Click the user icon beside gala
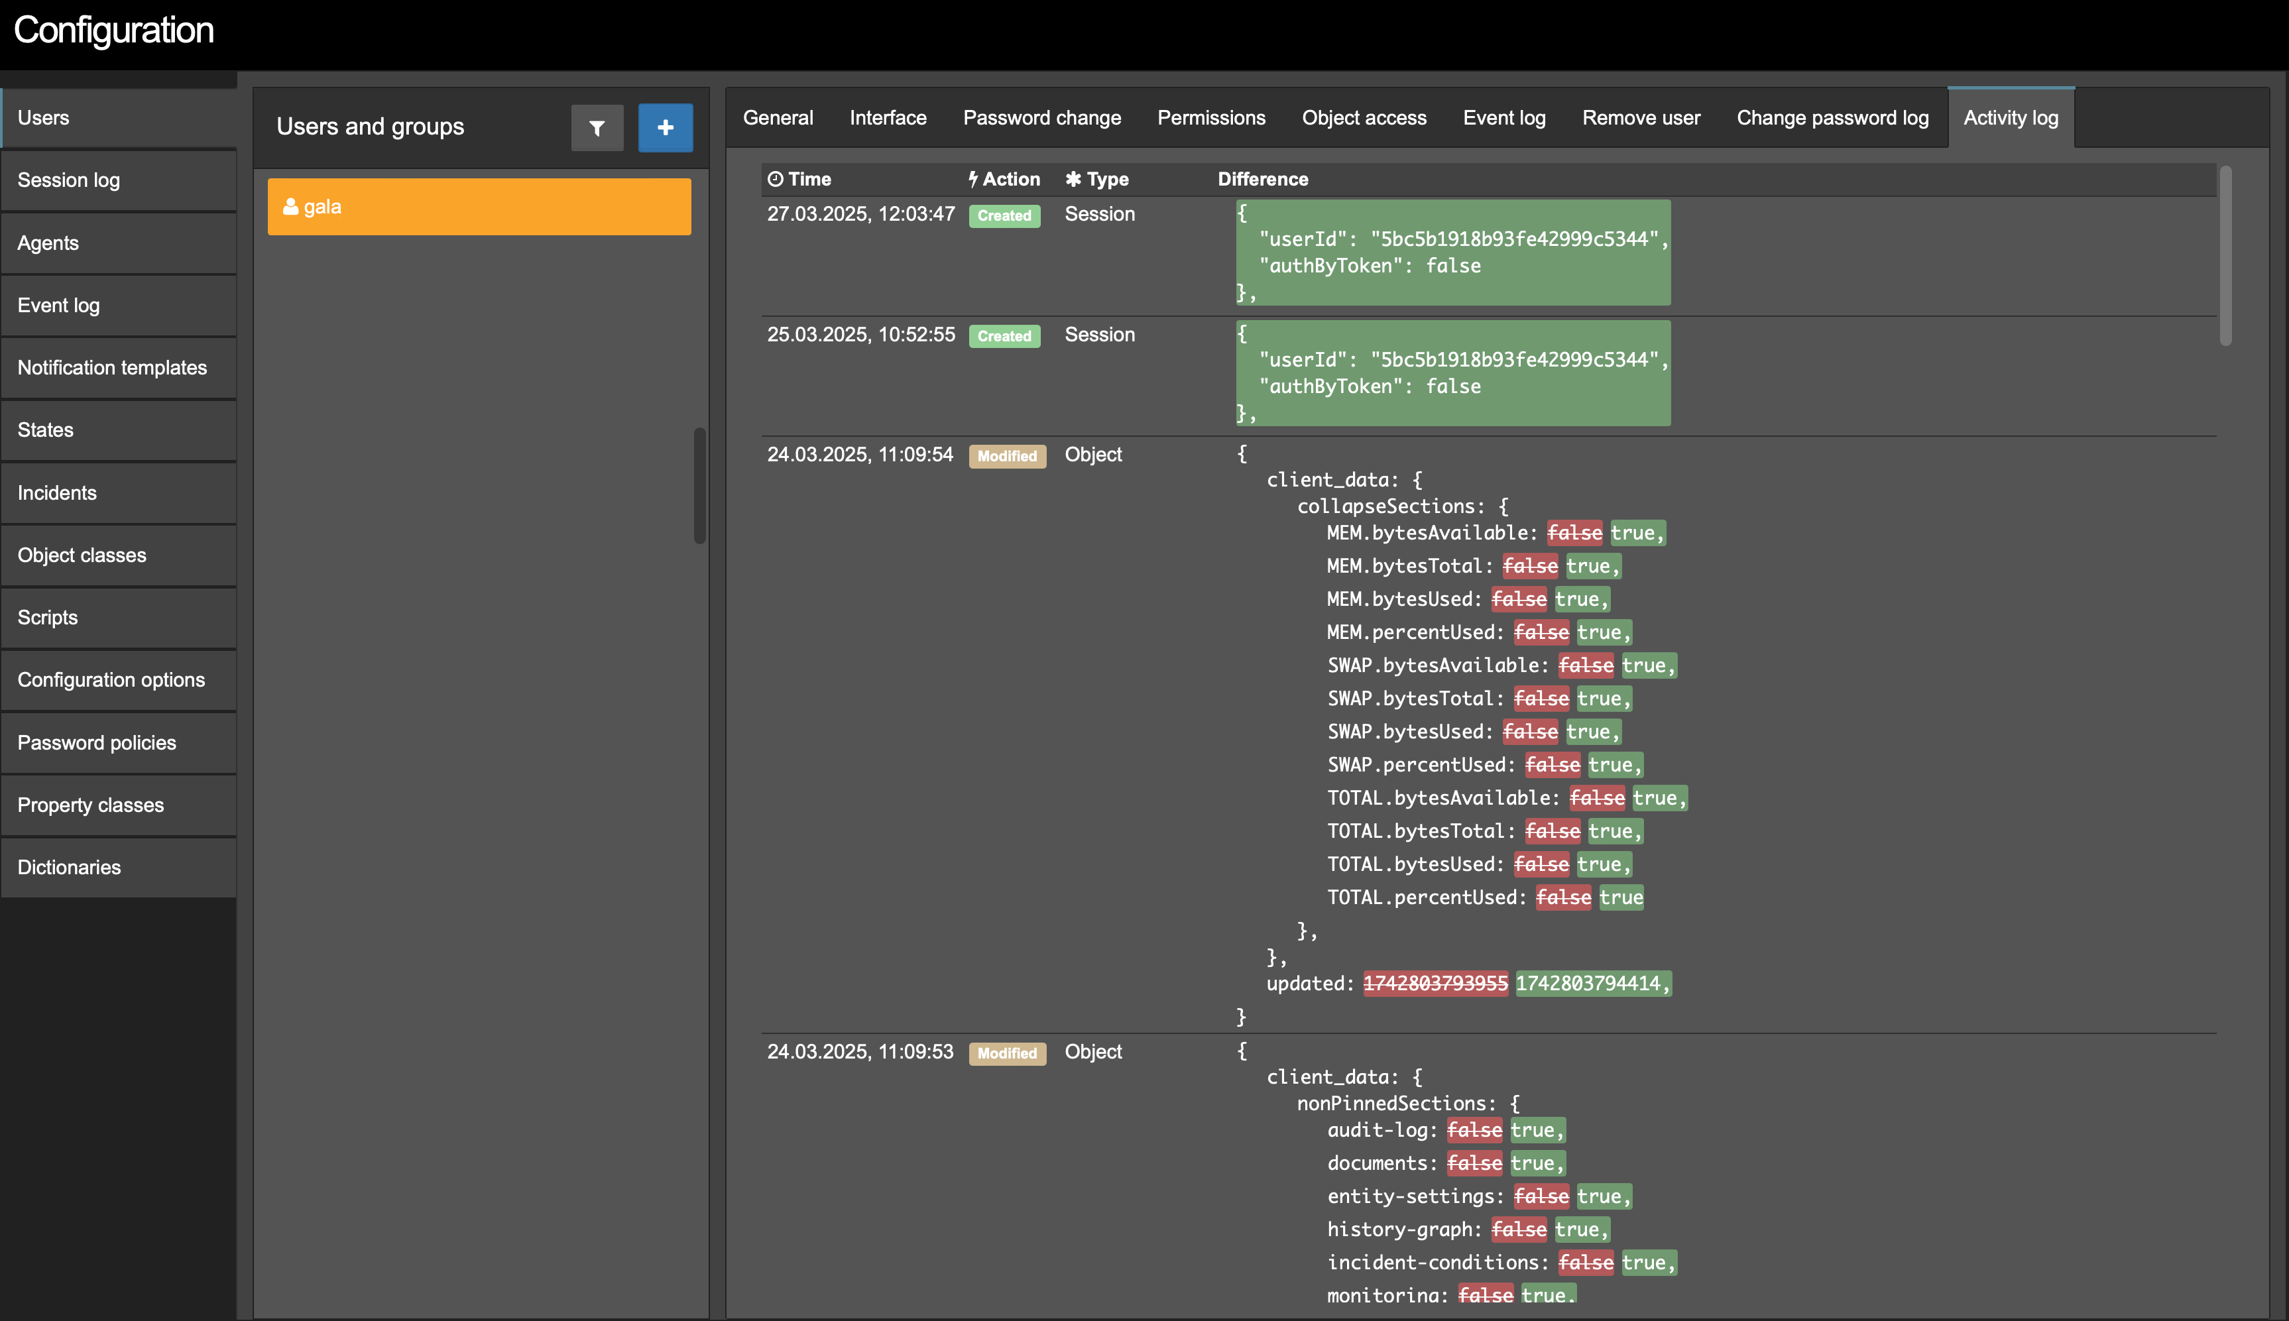The height and width of the screenshot is (1321, 2289). click(x=290, y=207)
